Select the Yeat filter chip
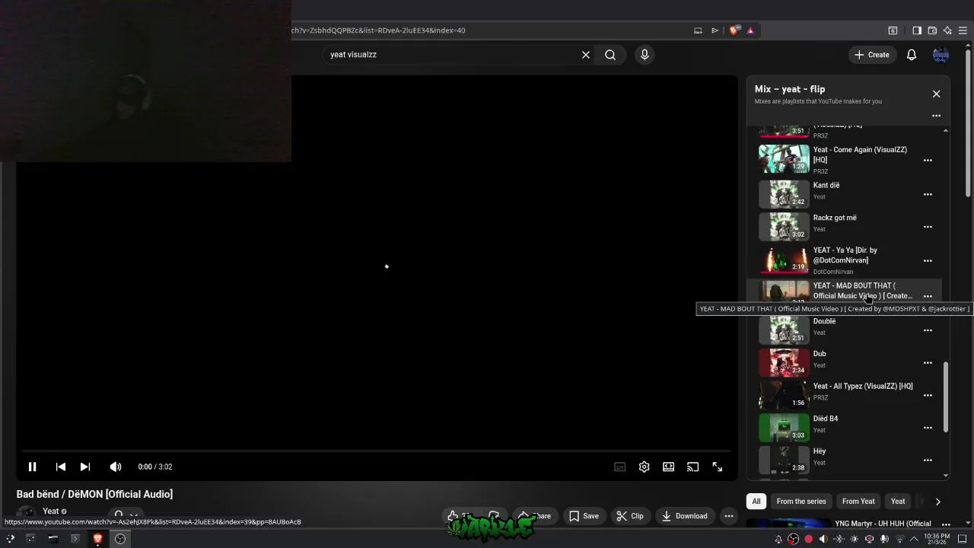Viewport: 974px width, 548px height. (898, 502)
